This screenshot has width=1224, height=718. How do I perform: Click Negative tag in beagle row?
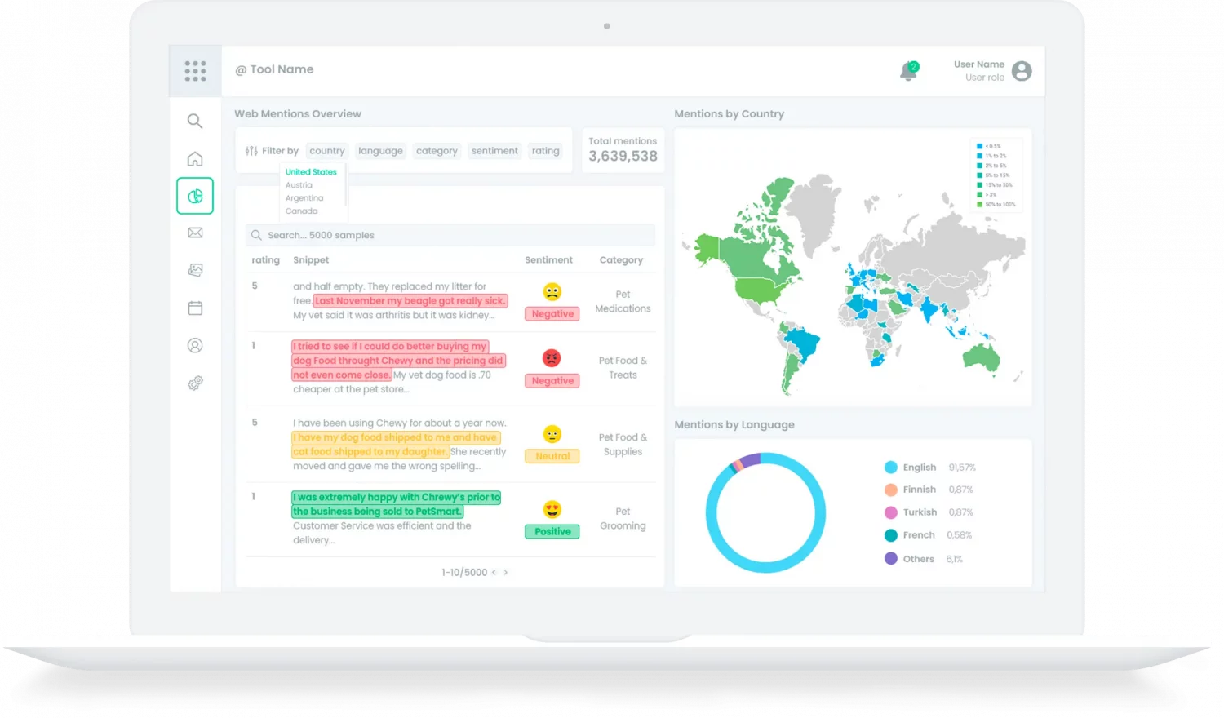552,314
